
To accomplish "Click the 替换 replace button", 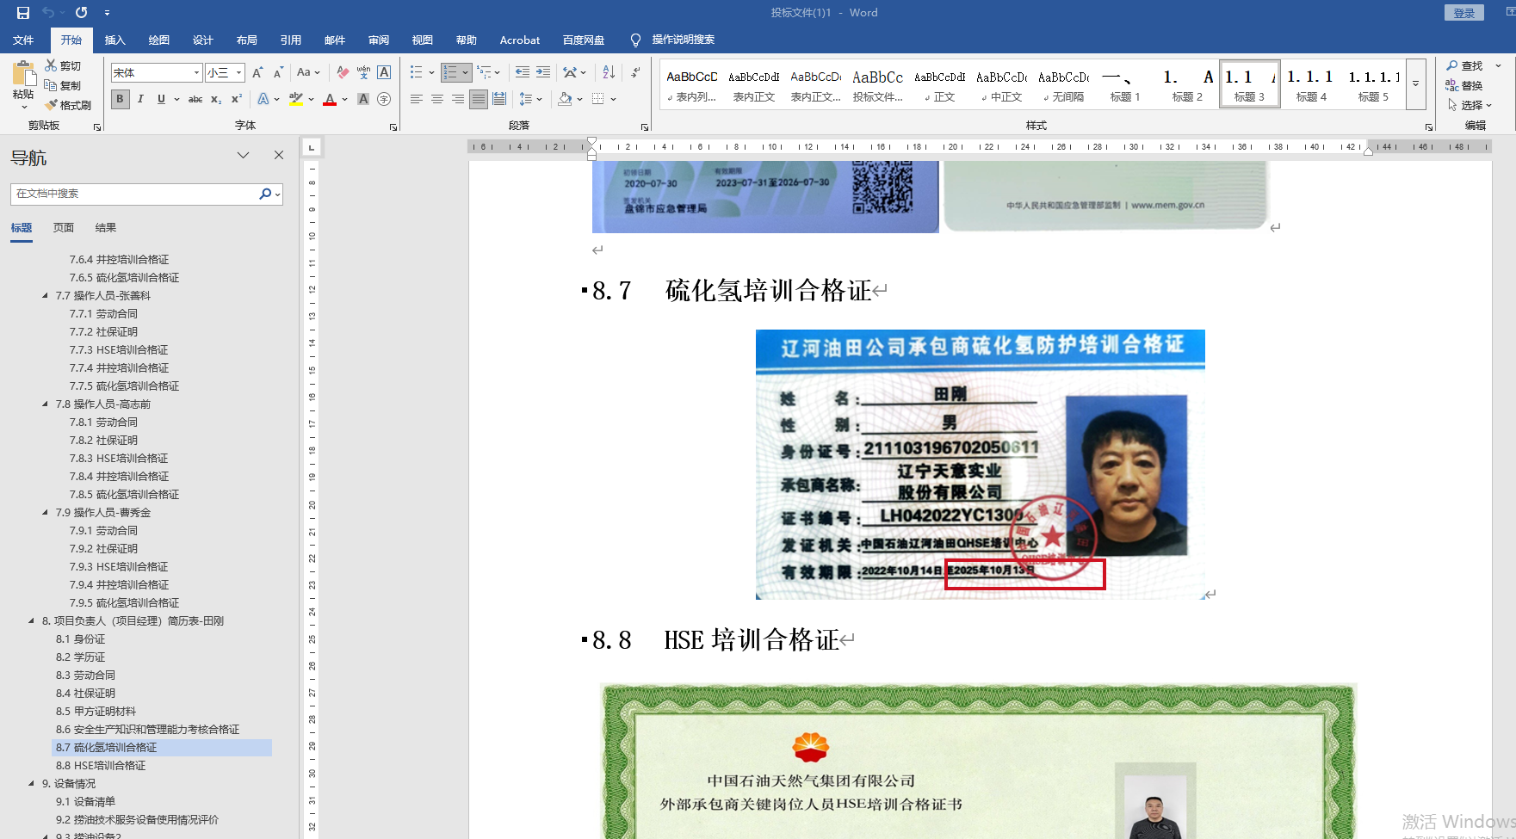I will click(1464, 86).
